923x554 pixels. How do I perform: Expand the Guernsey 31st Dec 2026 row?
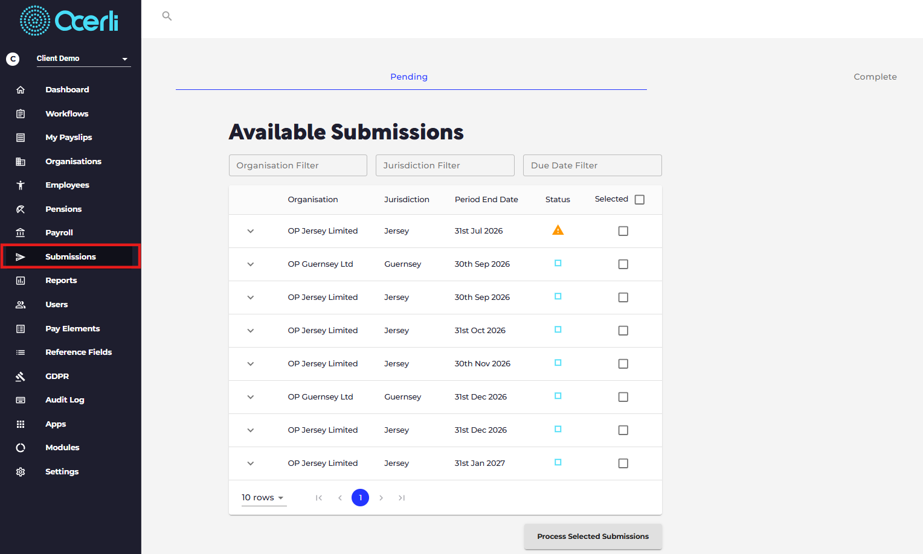pyautogui.click(x=251, y=397)
